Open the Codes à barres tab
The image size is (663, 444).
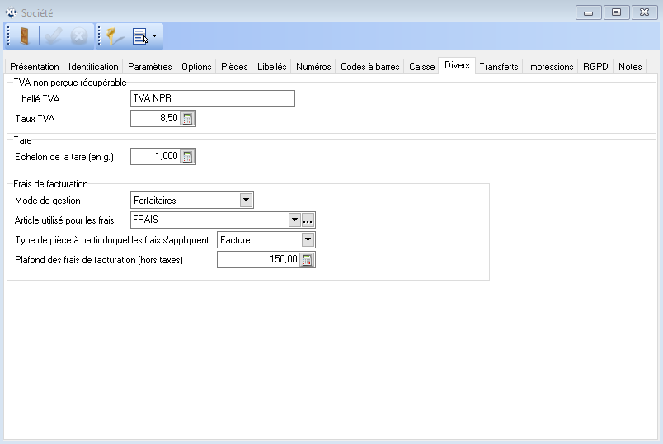pos(369,67)
